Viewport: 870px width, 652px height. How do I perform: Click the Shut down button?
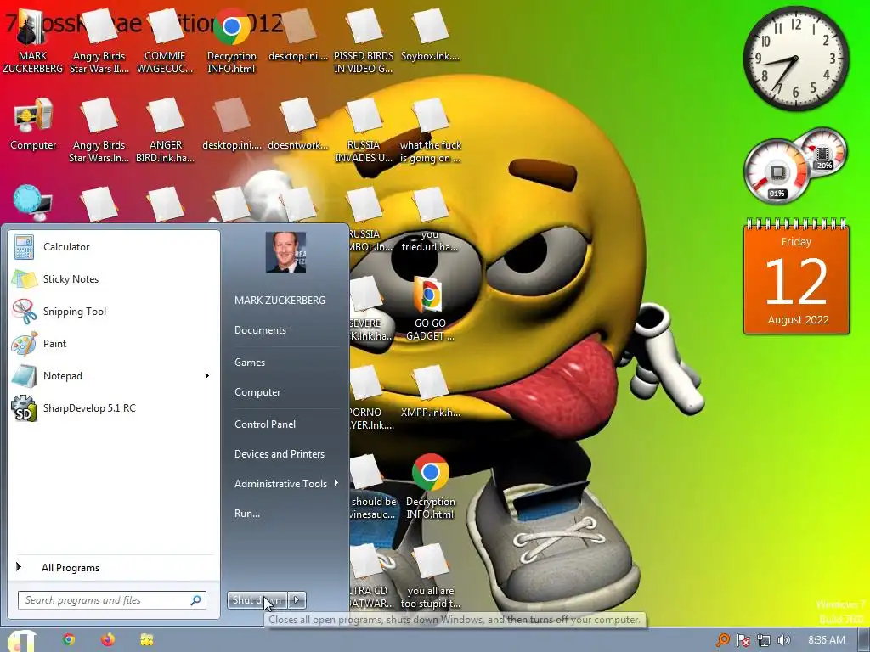(257, 600)
